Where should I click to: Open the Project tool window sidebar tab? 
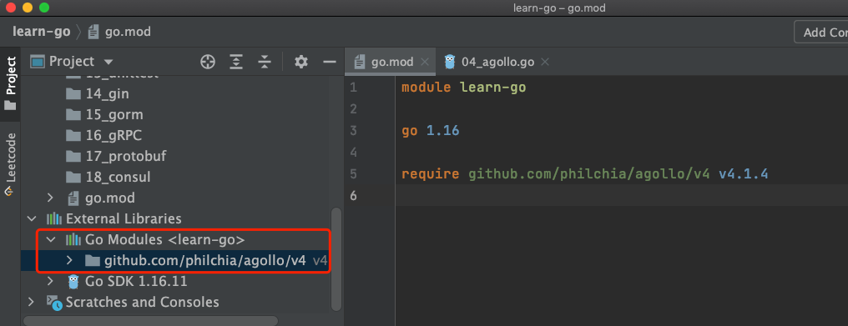click(x=10, y=83)
